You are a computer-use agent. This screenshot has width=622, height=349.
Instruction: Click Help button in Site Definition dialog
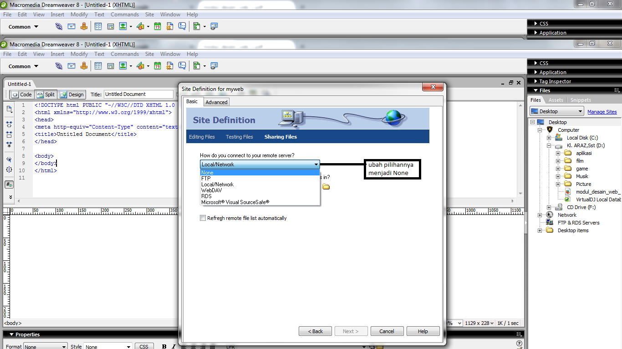click(x=423, y=331)
